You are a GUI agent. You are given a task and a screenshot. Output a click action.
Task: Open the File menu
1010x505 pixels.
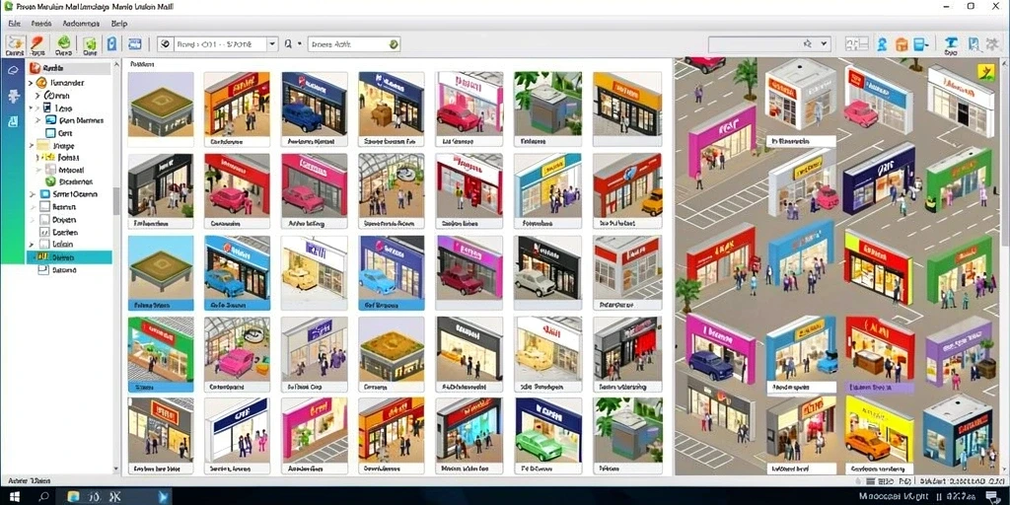(x=14, y=23)
